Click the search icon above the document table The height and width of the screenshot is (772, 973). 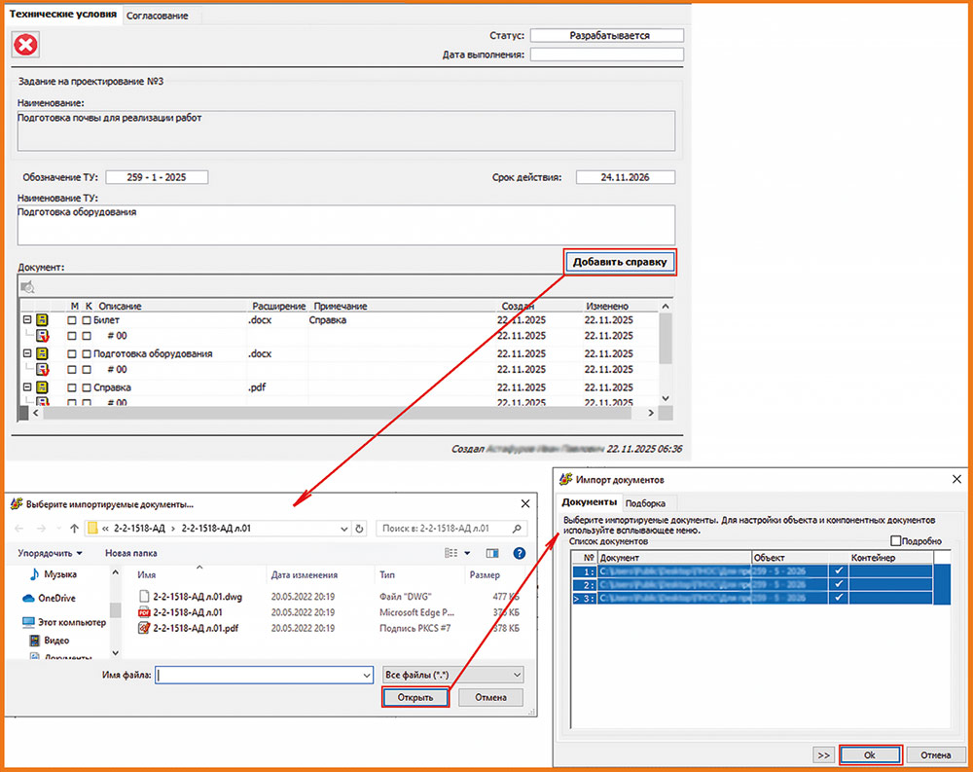coord(28,286)
